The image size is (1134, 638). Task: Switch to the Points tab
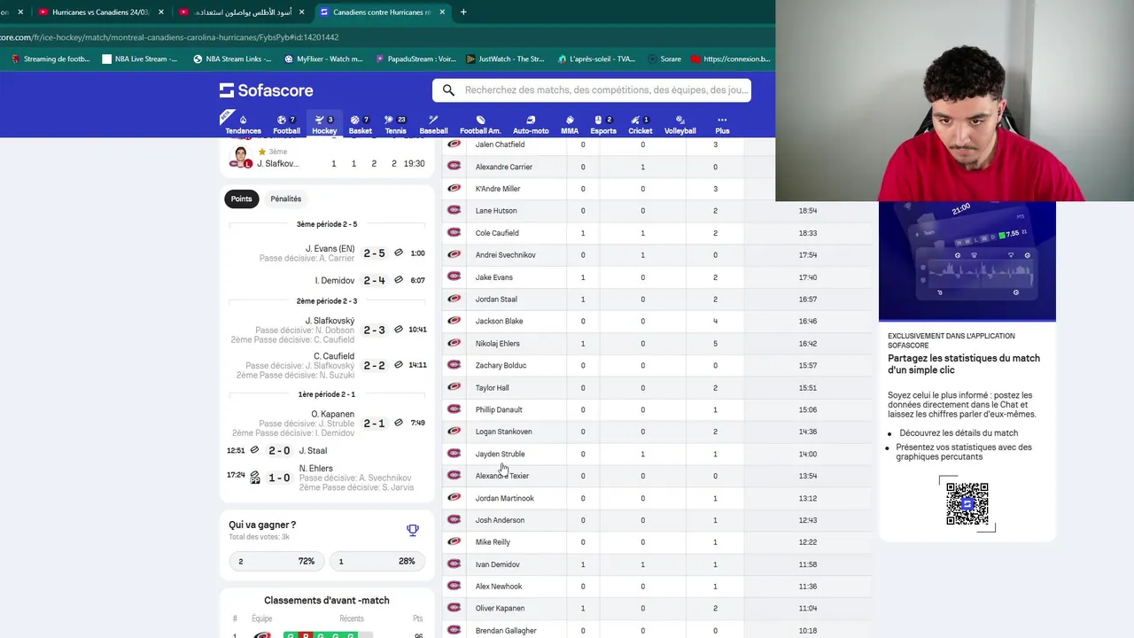242,198
